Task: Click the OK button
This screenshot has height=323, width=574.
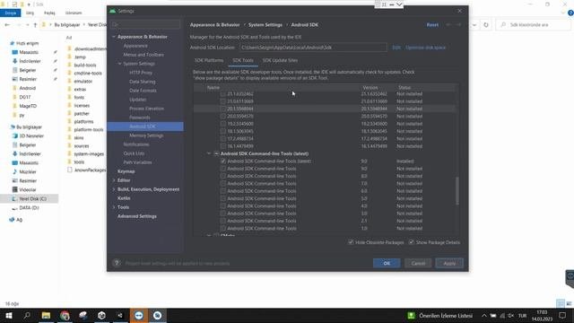Action: [x=387, y=263]
